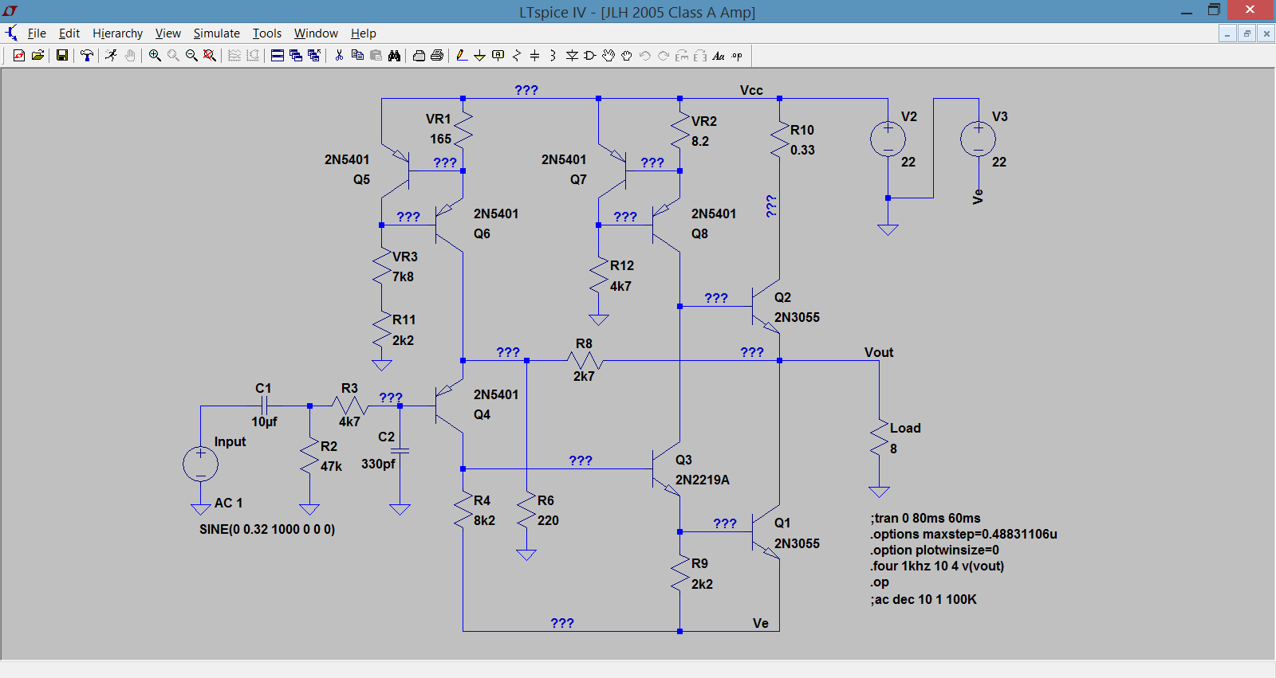Click the ';ac dec 10 1 100K' directive
The width and height of the screenshot is (1276, 678).
click(x=924, y=599)
